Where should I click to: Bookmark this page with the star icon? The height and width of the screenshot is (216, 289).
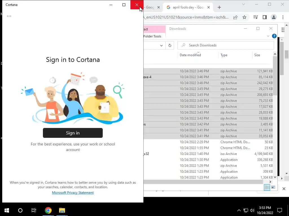point(244,17)
